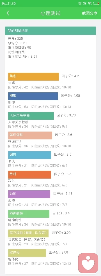The height and width of the screenshot is (276, 101).
Task: Select the light blue 偏执 bar
Action: (29, 155)
